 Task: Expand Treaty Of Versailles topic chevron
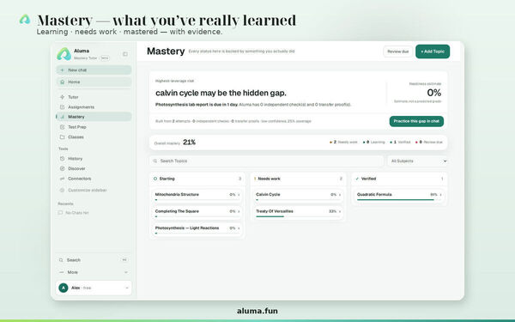[x=340, y=211]
